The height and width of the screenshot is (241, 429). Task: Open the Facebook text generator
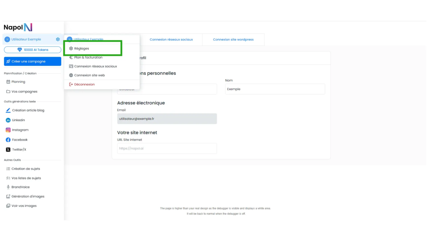pyautogui.click(x=19, y=140)
